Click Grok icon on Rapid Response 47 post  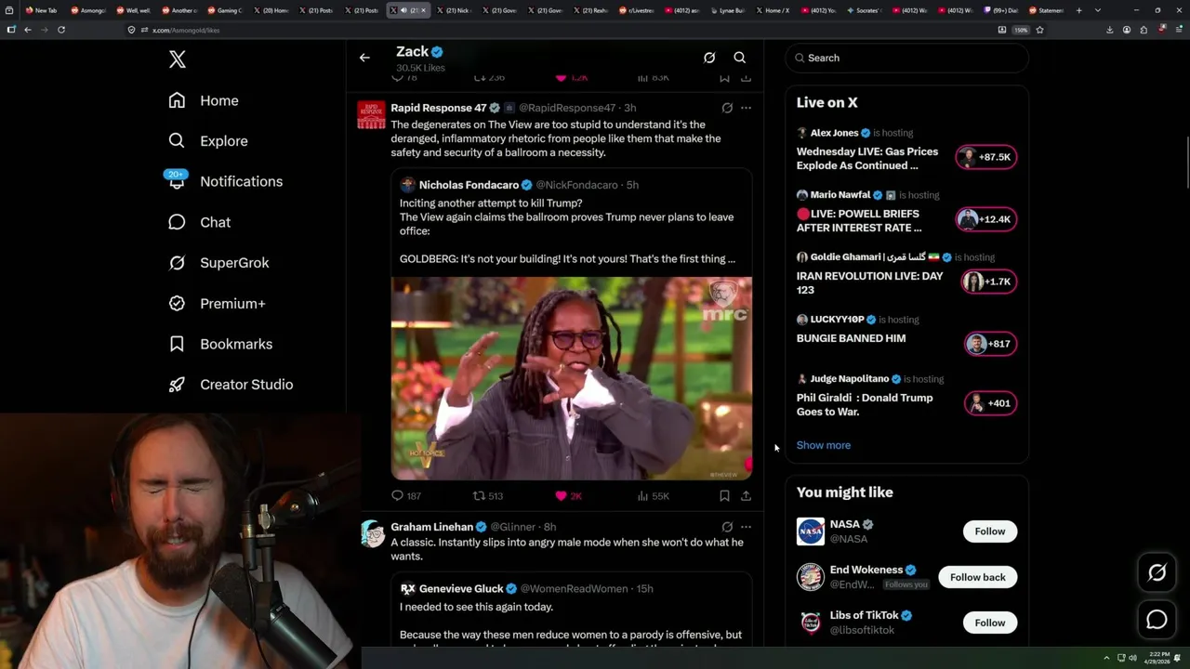727,108
